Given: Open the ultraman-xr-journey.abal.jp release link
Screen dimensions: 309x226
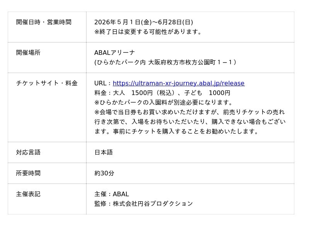Looking at the screenshot, I should tap(178, 83).
